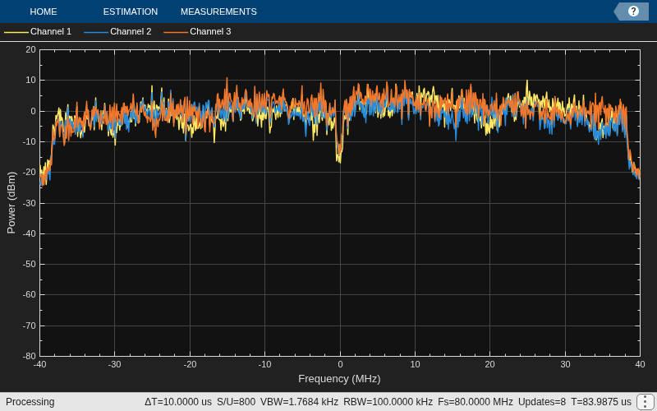This screenshot has width=657, height=411.
Task: Select the ΔT=10.0000 us status entry
Action: point(178,402)
